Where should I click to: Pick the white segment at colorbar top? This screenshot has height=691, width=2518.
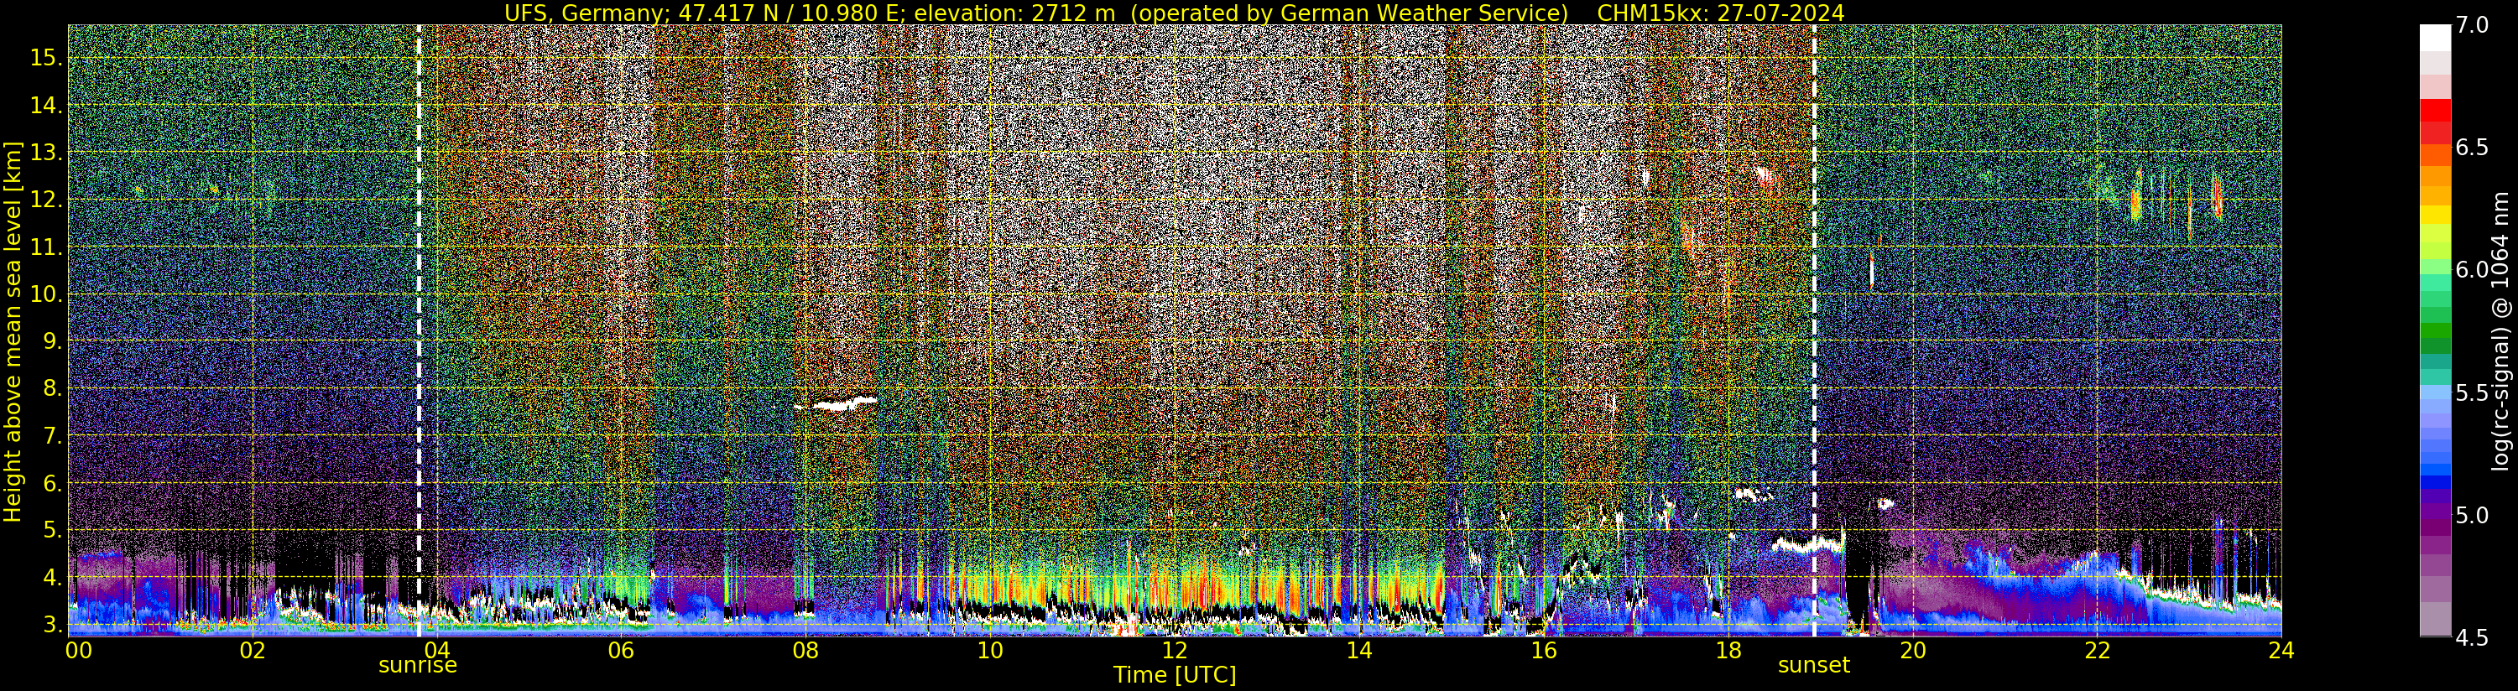tap(2435, 37)
